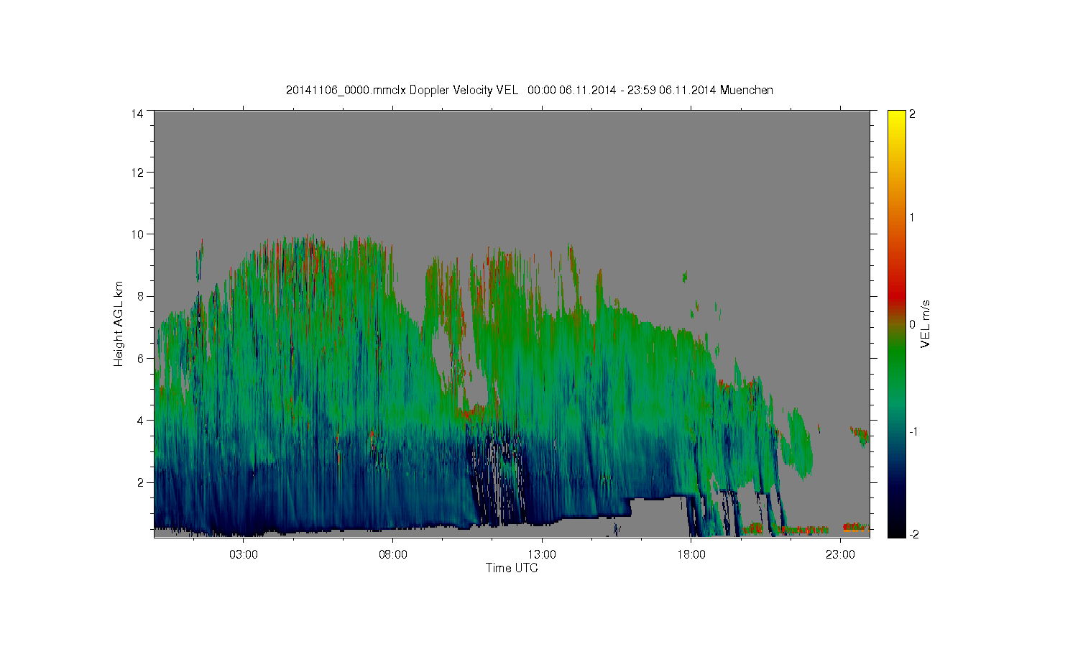
Task: Click the 18:00 time axis label
Action: [691, 555]
